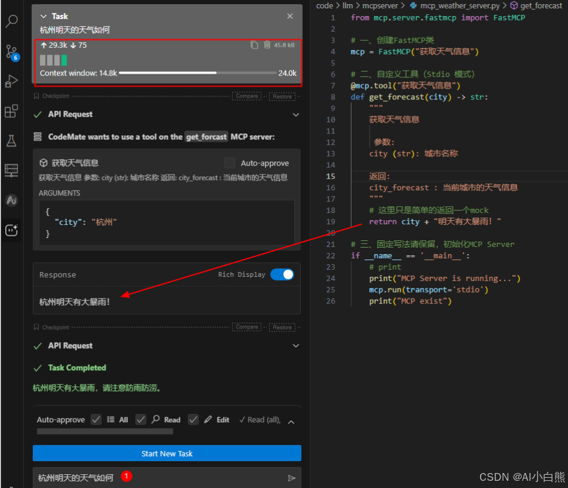Send the message with arrow icon
The width and height of the screenshot is (568, 488).
click(291, 478)
